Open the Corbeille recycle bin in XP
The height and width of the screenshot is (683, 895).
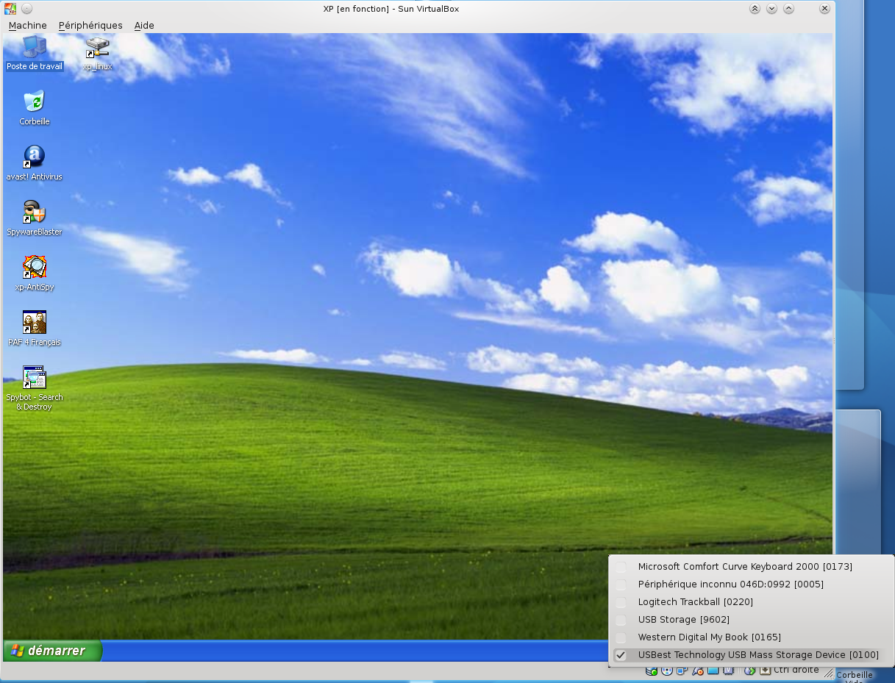[35, 101]
